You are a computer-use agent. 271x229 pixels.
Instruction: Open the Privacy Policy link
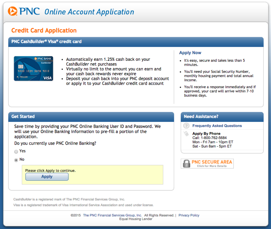(189, 215)
